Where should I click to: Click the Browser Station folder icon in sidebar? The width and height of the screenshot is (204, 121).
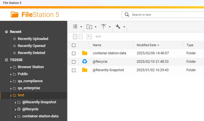[14, 67]
